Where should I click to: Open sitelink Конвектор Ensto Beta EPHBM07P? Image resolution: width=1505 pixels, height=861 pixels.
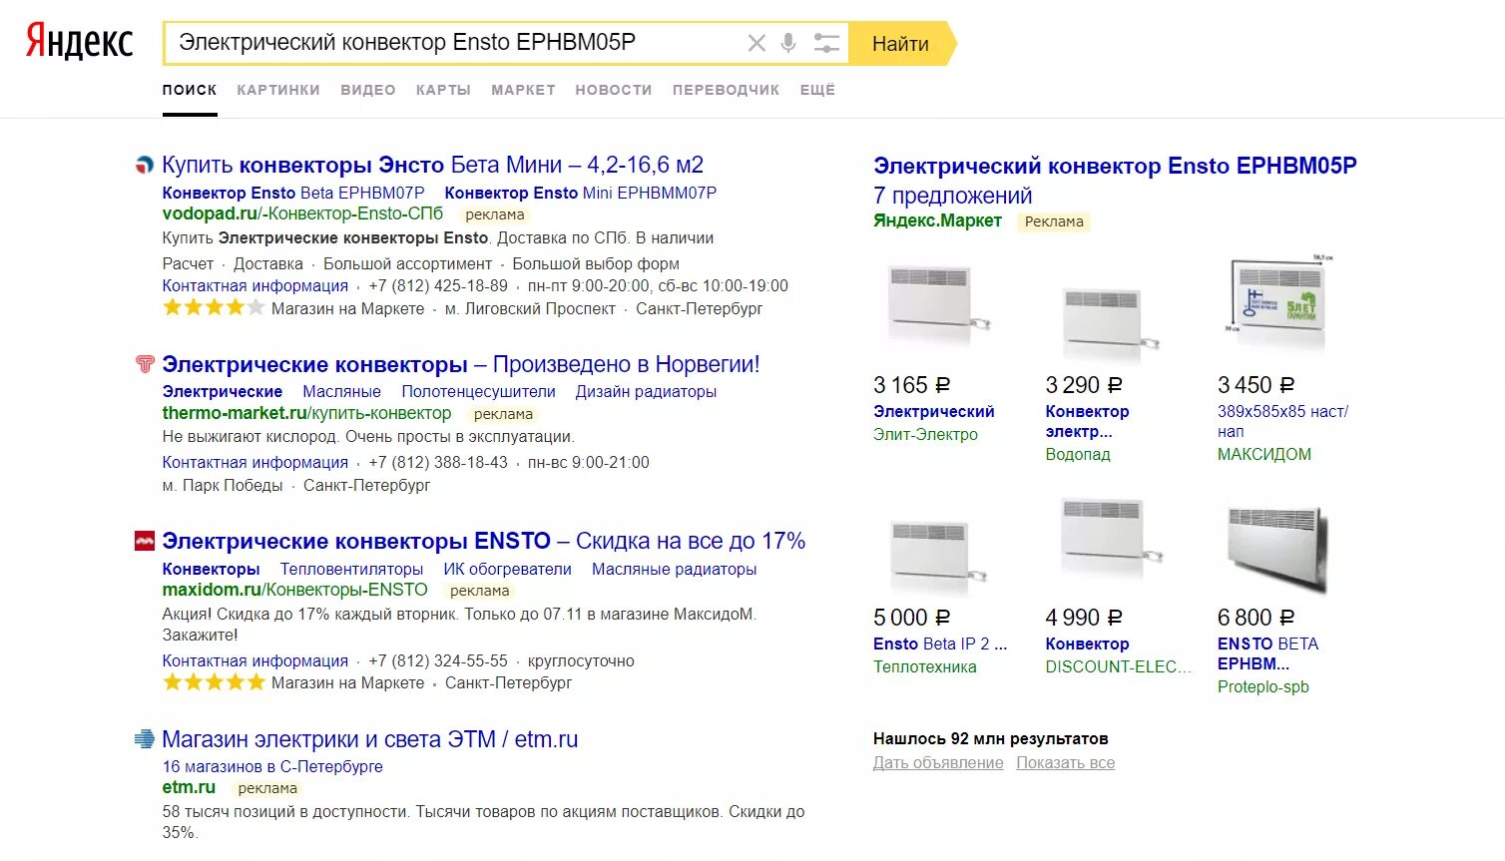click(x=293, y=193)
